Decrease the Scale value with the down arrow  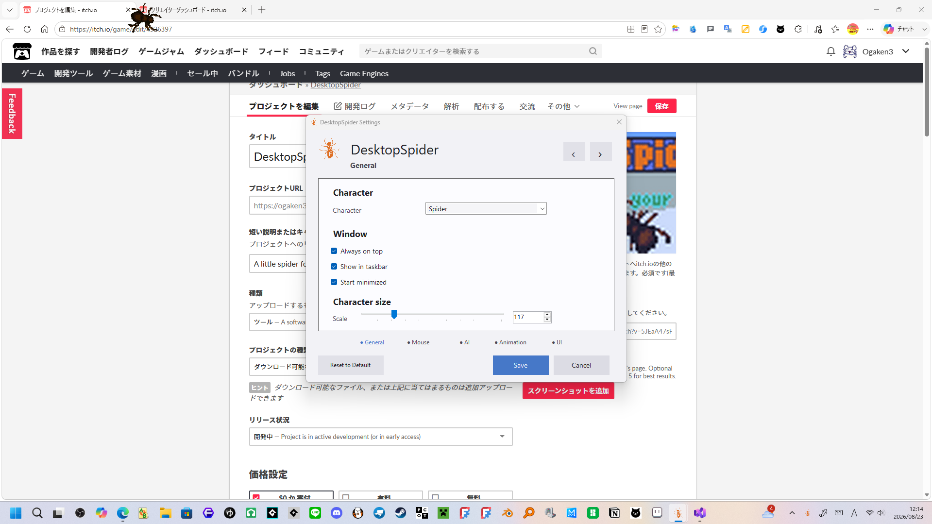tap(547, 320)
